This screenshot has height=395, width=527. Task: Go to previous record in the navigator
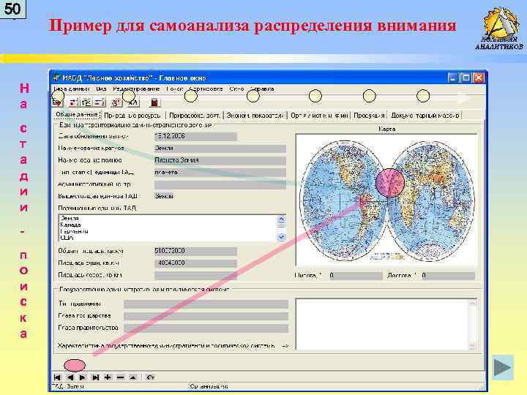(70, 377)
